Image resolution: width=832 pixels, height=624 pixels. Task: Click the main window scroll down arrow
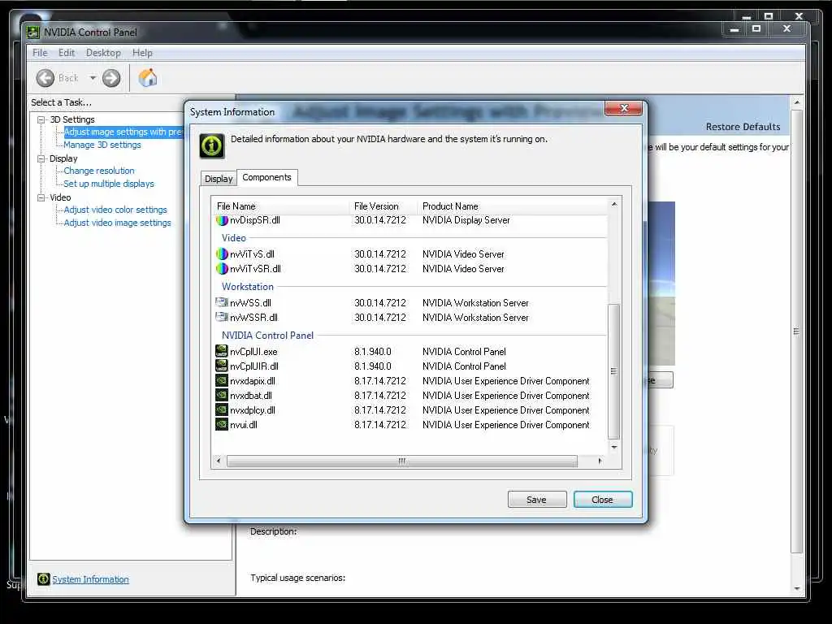click(x=796, y=588)
